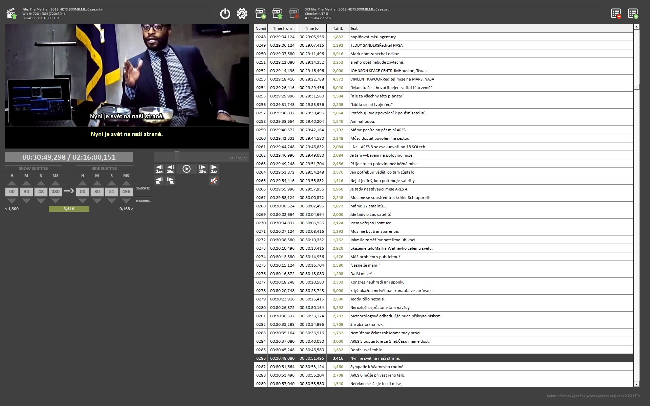Skip forward one minute
Image resolution: width=650 pixels, height=406 pixels.
(x=214, y=169)
